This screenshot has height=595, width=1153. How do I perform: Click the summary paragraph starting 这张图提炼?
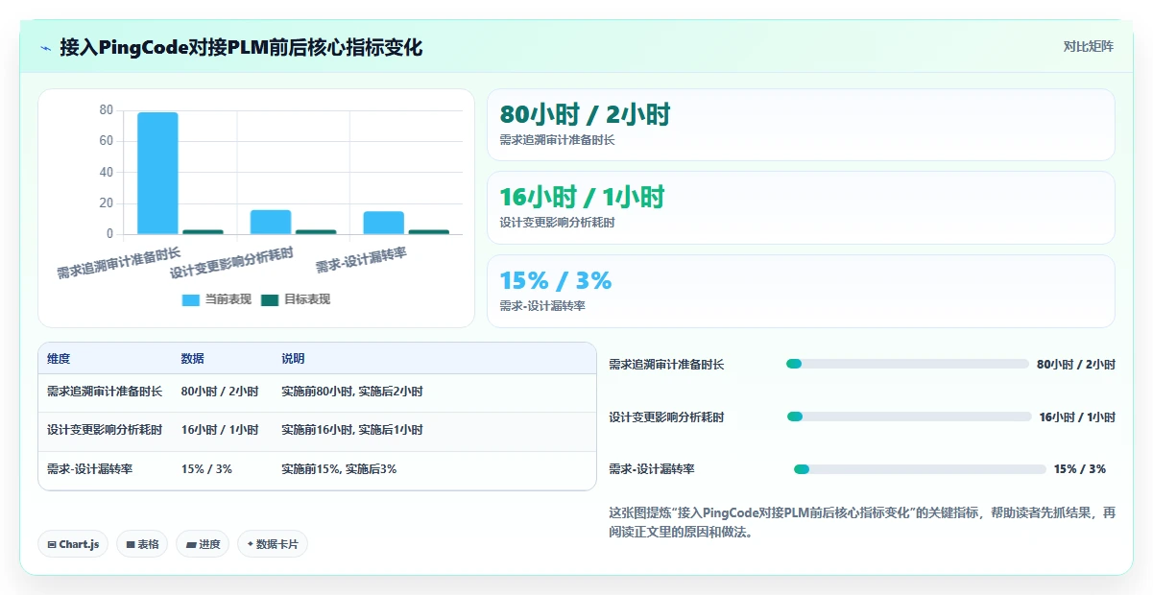coord(862,523)
